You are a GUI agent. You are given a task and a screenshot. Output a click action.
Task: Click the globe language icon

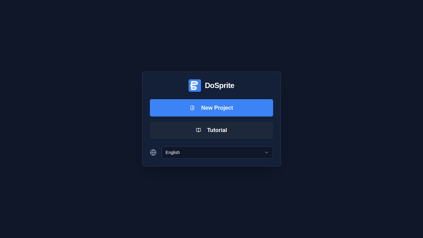[153, 152]
